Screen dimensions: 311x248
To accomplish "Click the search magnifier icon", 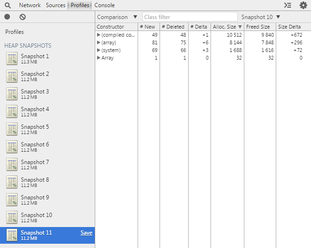I will pyautogui.click(x=8, y=5).
